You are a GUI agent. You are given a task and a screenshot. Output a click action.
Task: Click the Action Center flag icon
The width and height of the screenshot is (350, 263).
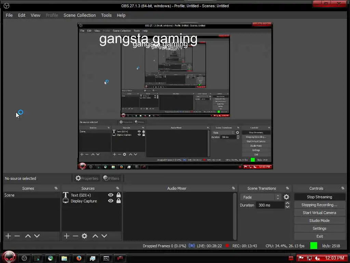click(x=301, y=258)
